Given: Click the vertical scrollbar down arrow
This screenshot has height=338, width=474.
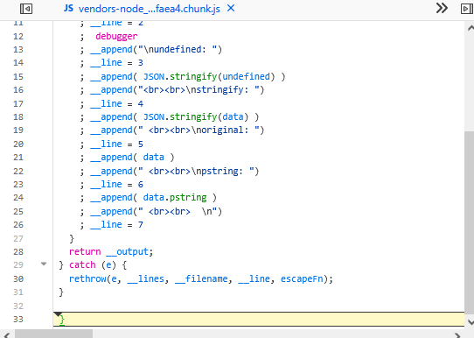Looking at the screenshot, I should coord(471,321).
